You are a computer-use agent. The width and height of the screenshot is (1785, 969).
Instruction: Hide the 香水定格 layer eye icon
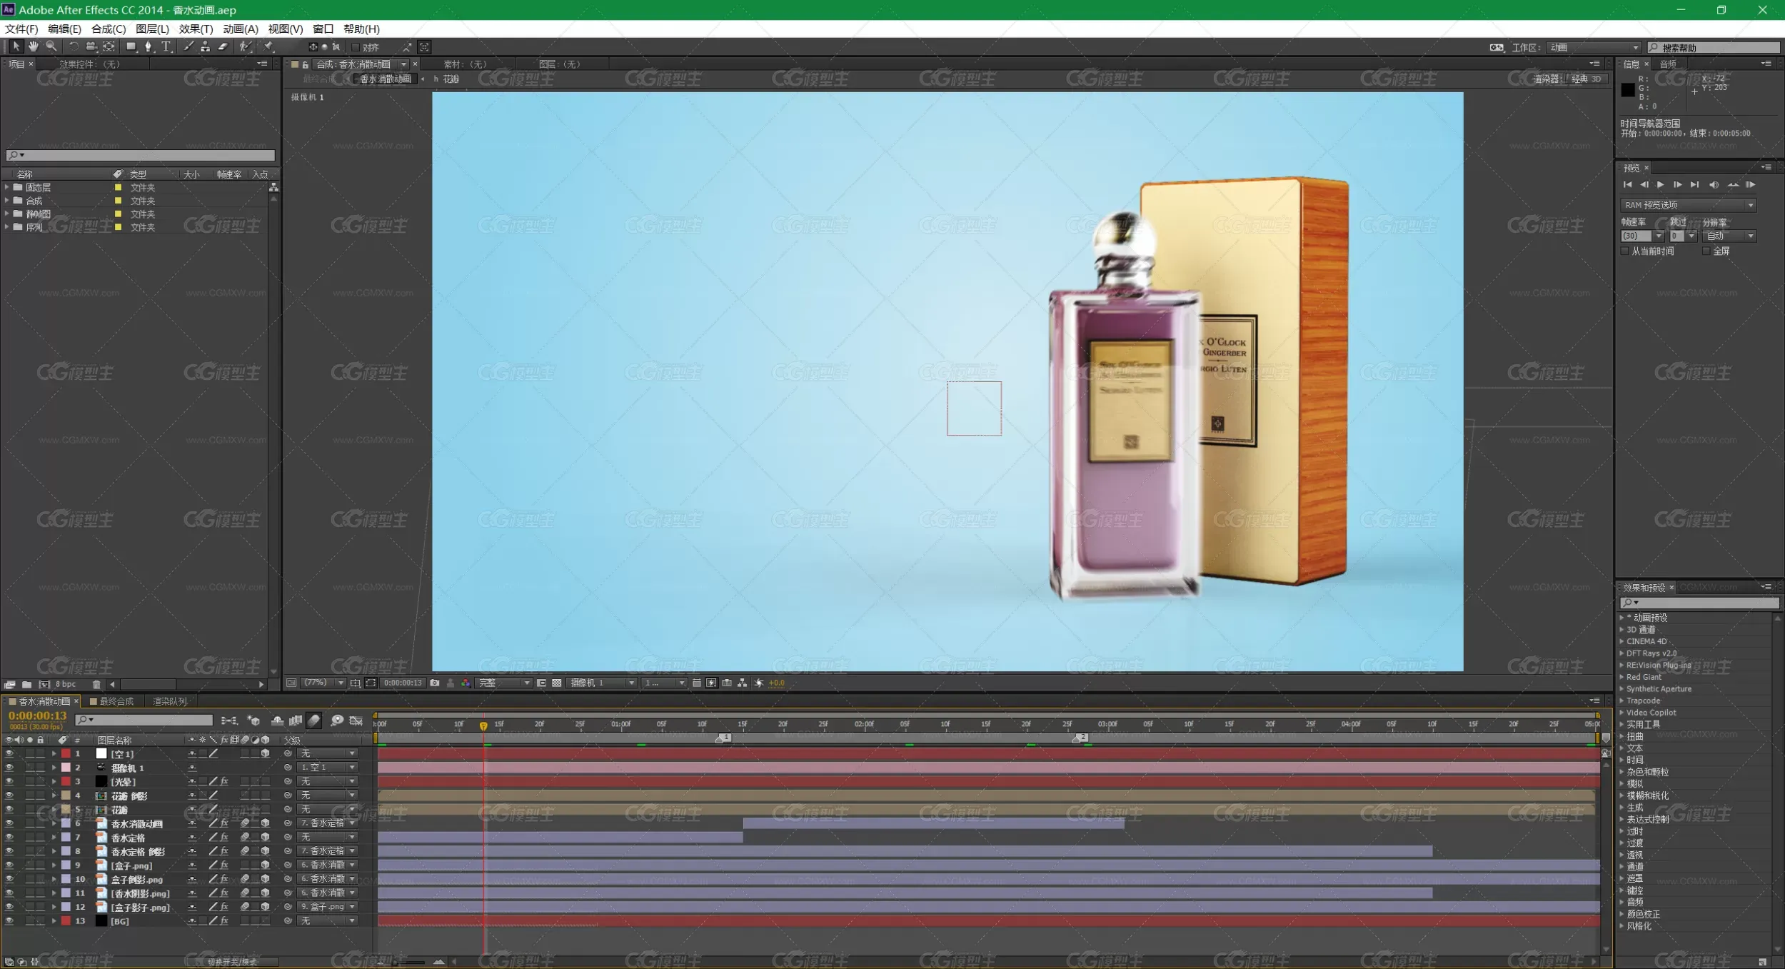(9, 837)
